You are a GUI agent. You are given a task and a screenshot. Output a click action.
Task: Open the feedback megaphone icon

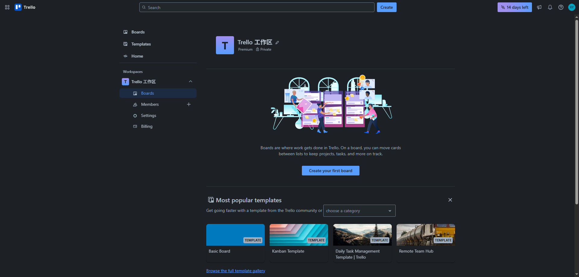coord(539,7)
